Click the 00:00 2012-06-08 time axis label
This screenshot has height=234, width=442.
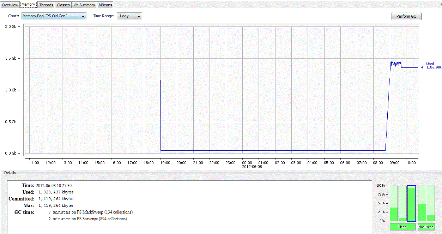coord(252,164)
